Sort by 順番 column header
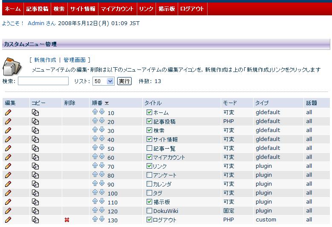Viewport: 332px width, 227px height. 97,103
